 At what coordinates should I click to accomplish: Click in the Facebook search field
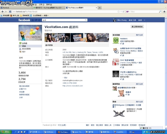tap(63, 20)
